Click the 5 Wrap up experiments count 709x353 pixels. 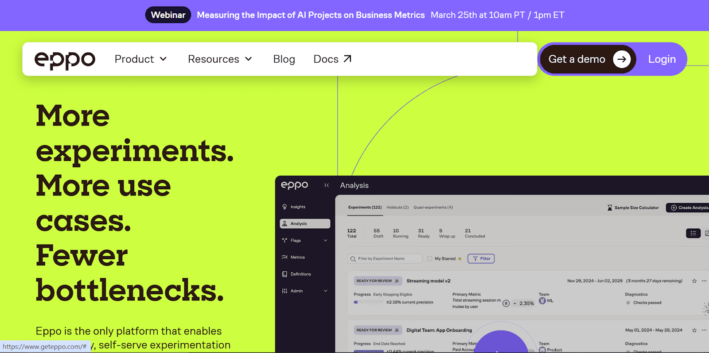pos(447,233)
